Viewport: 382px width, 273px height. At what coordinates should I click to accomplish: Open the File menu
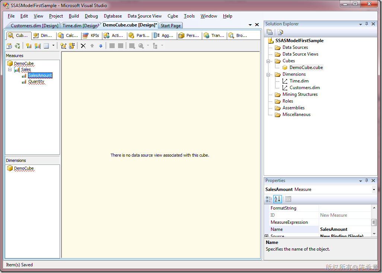[x=11, y=16]
